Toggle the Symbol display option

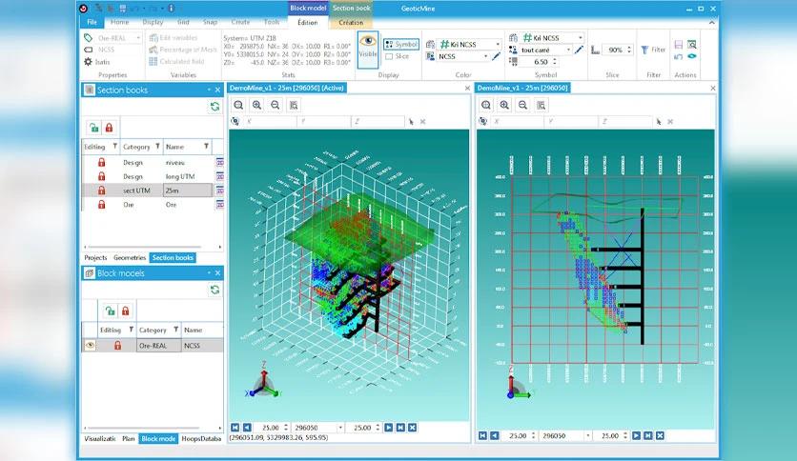click(x=401, y=44)
